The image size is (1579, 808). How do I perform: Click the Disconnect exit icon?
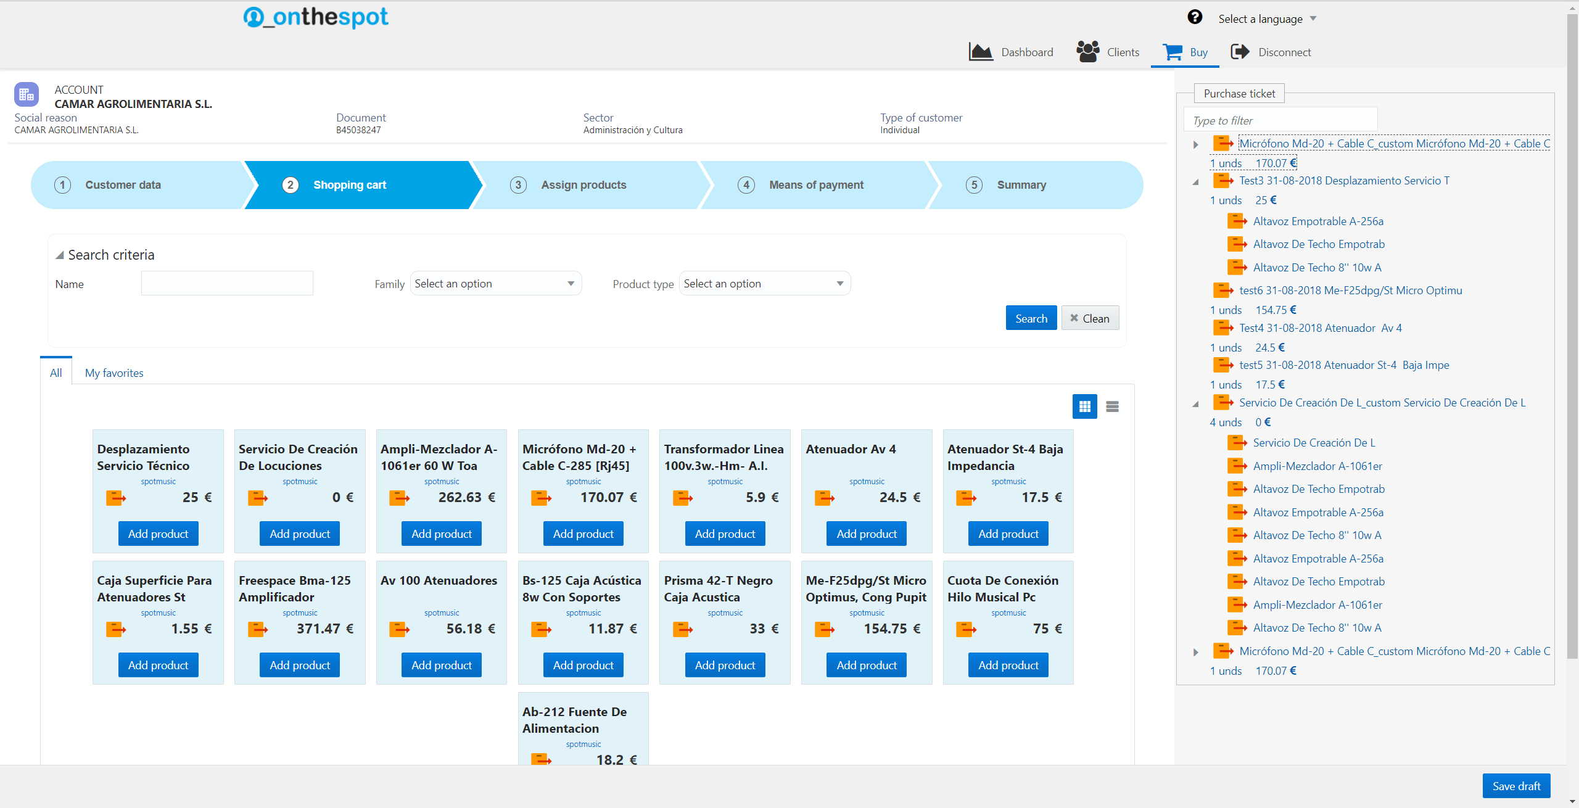tap(1240, 52)
